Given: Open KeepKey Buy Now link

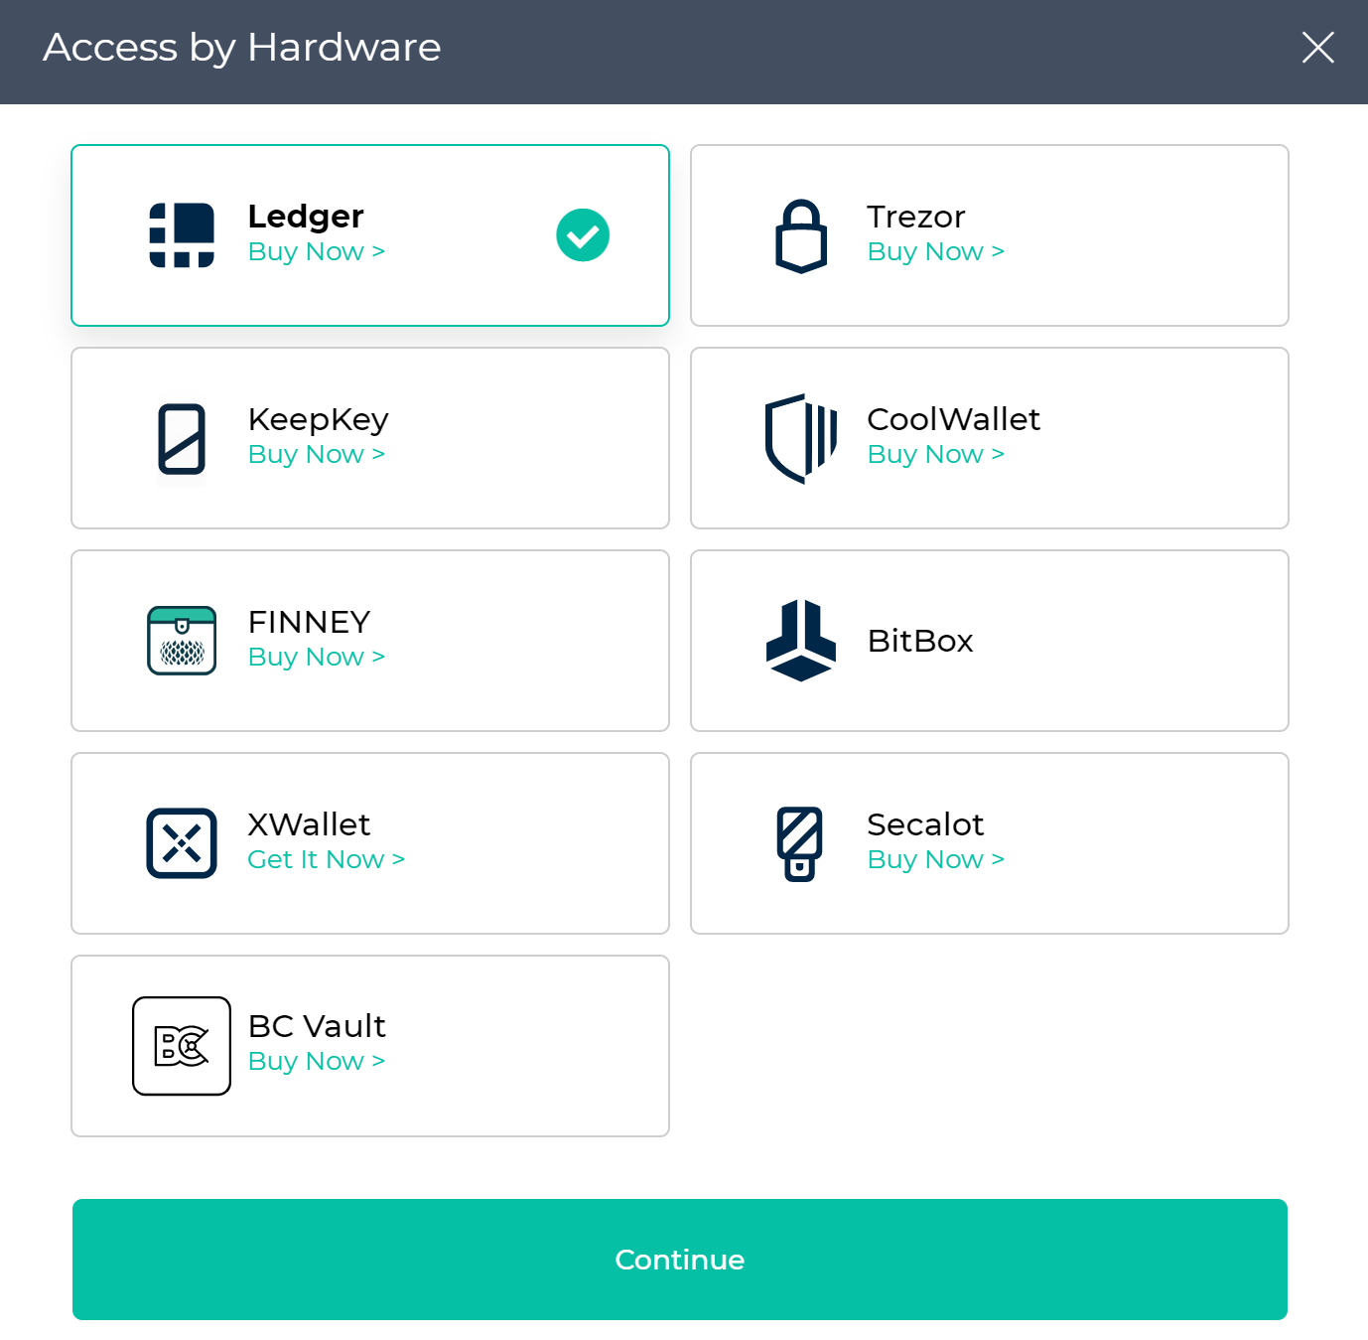Looking at the screenshot, I should click(x=317, y=454).
